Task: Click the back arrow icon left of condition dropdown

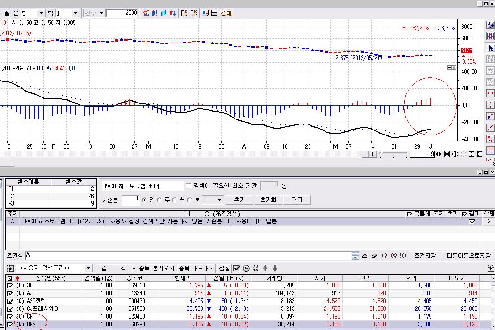Action: pyautogui.click(x=10, y=268)
